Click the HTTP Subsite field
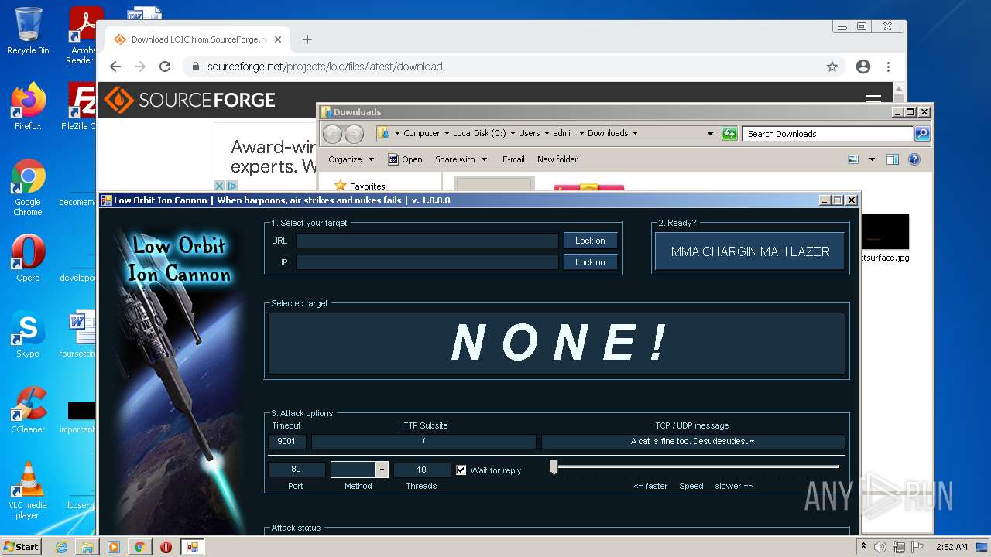This screenshot has height=557, width=991. 423,442
